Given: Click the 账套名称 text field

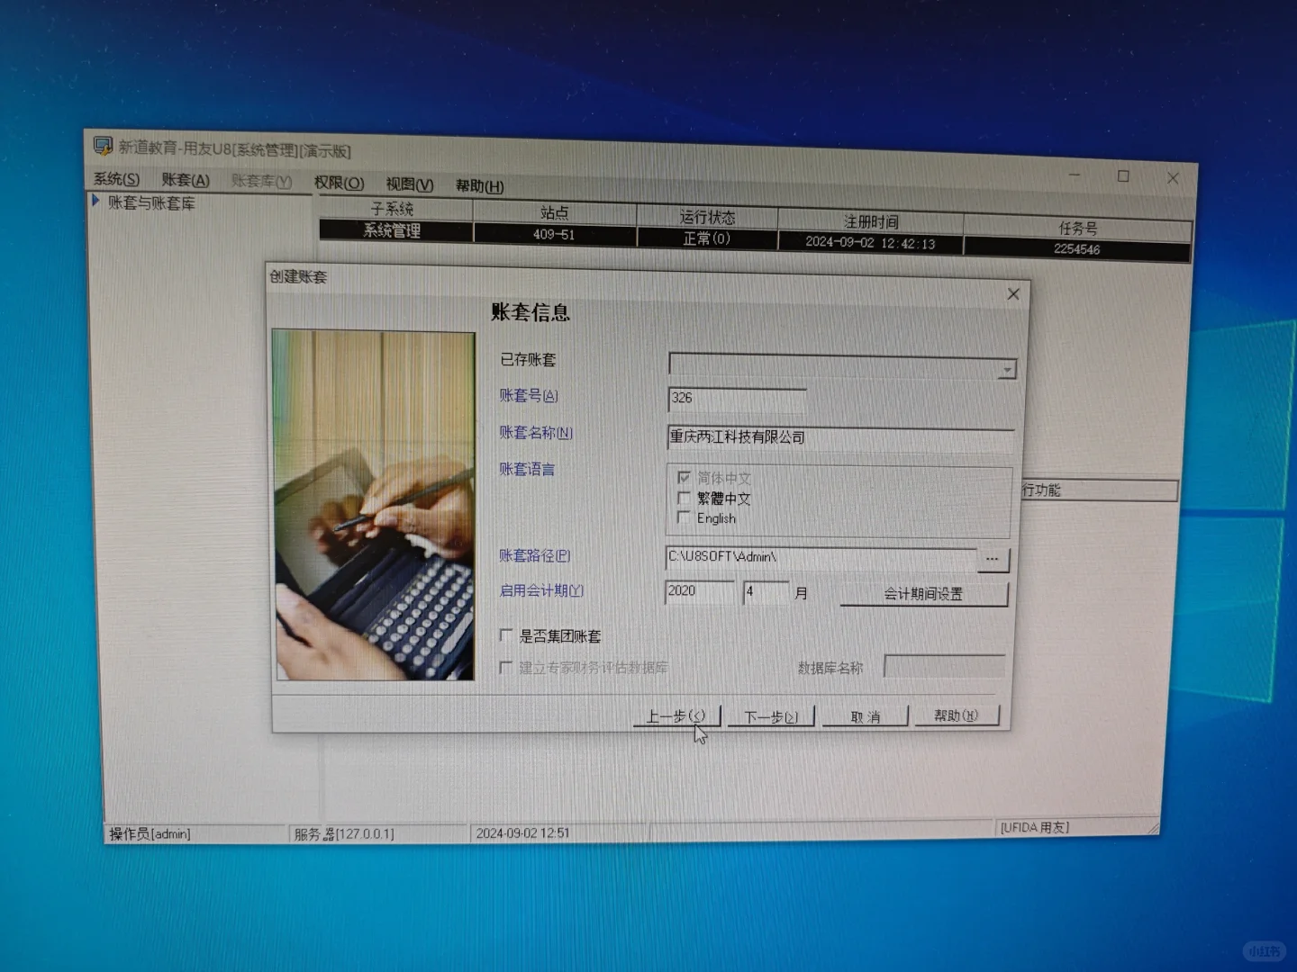Looking at the screenshot, I should [x=838, y=437].
